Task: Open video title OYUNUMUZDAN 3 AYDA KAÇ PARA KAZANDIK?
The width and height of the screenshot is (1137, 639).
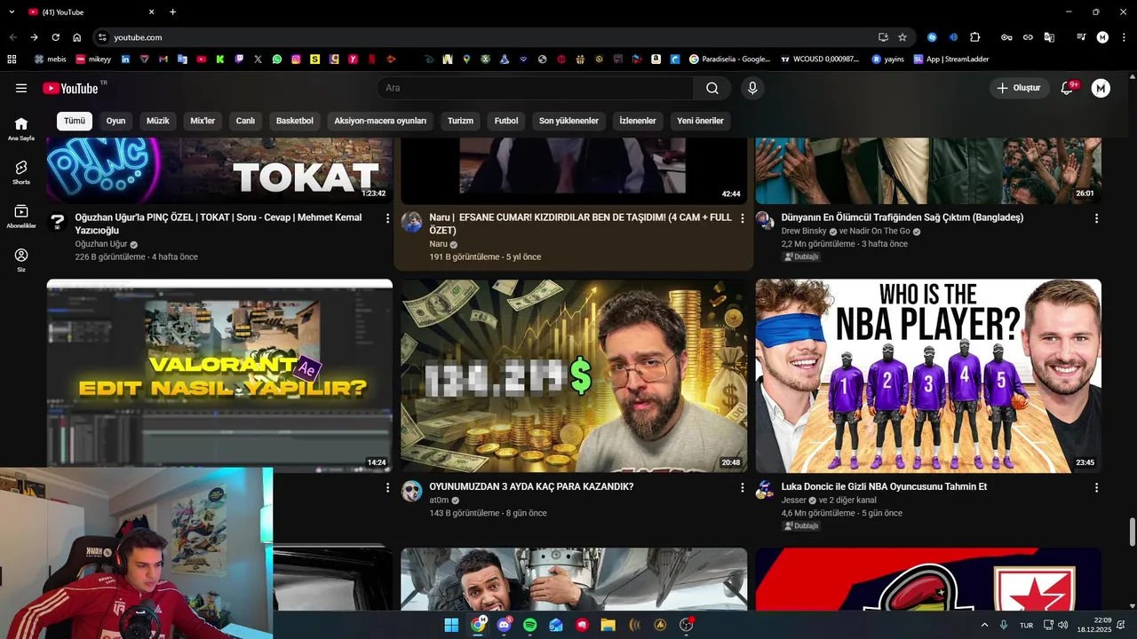Action: [x=531, y=486]
